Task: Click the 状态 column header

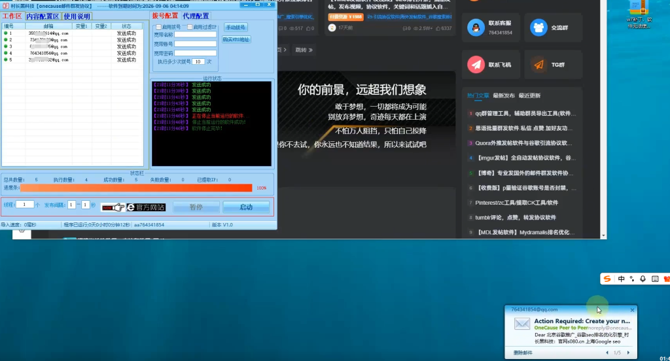Action: coord(126,27)
